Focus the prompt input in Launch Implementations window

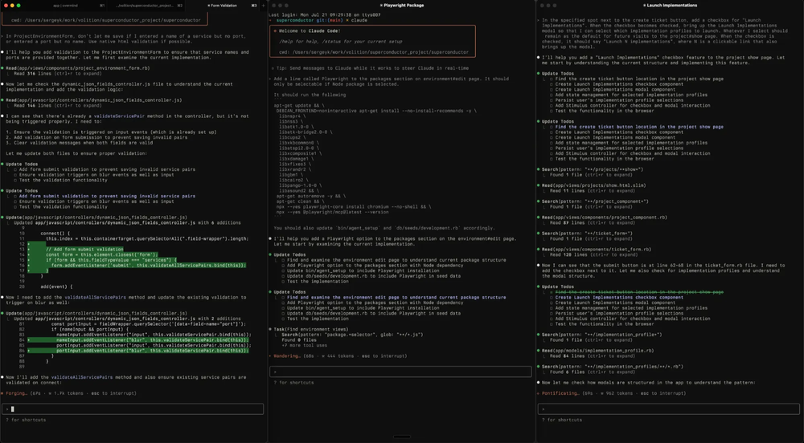pos(667,409)
